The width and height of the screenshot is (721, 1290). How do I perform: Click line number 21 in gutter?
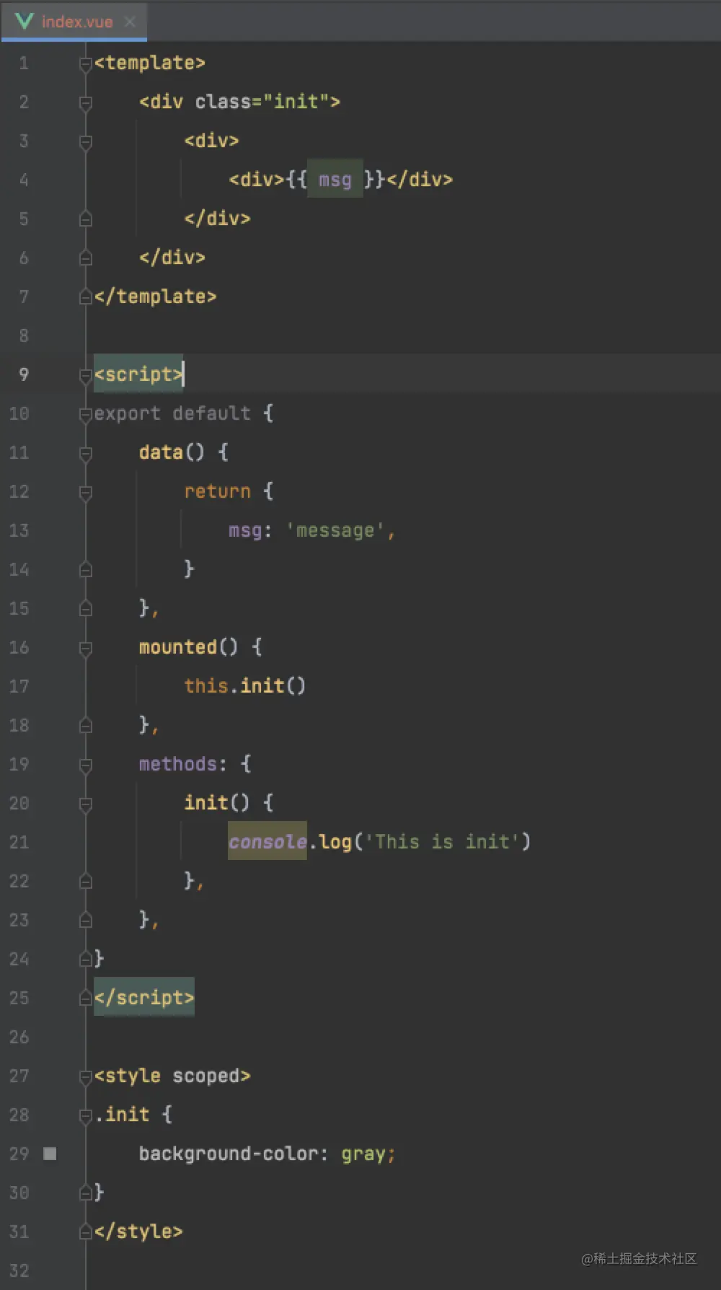point(19,842)
